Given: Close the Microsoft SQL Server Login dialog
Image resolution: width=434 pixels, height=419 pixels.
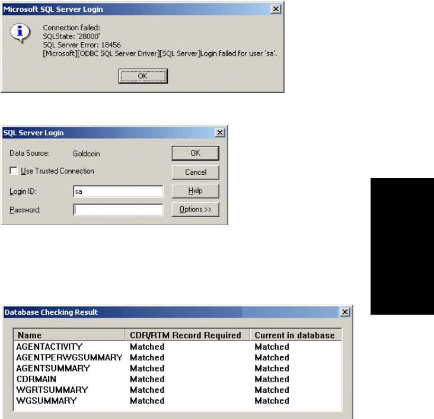Looking at the screenshot, I should (x=276, y=9).
